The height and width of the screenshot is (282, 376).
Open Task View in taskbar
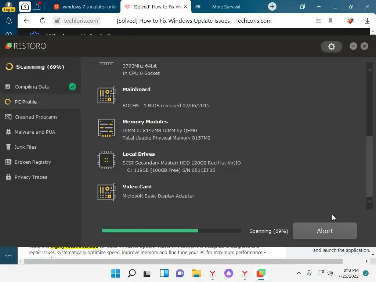pyautogui.click(x=148, y=273)
